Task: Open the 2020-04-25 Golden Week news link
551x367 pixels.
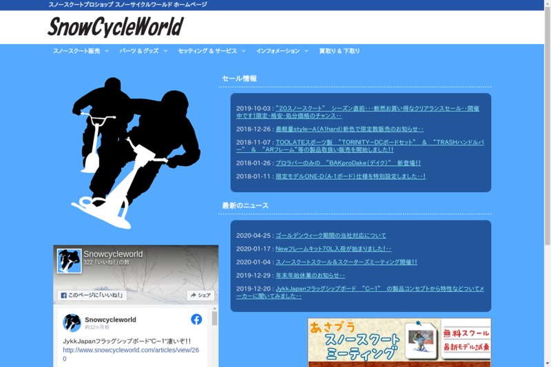Action: [331, 235]
